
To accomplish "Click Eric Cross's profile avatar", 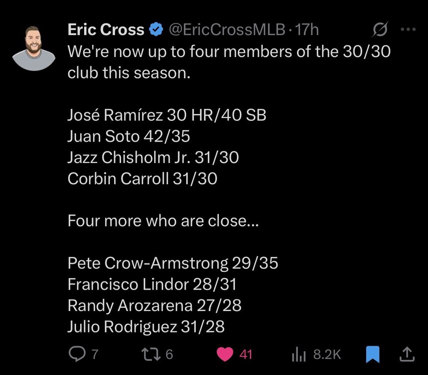I will pyautogui.click(x=34, y=48).
